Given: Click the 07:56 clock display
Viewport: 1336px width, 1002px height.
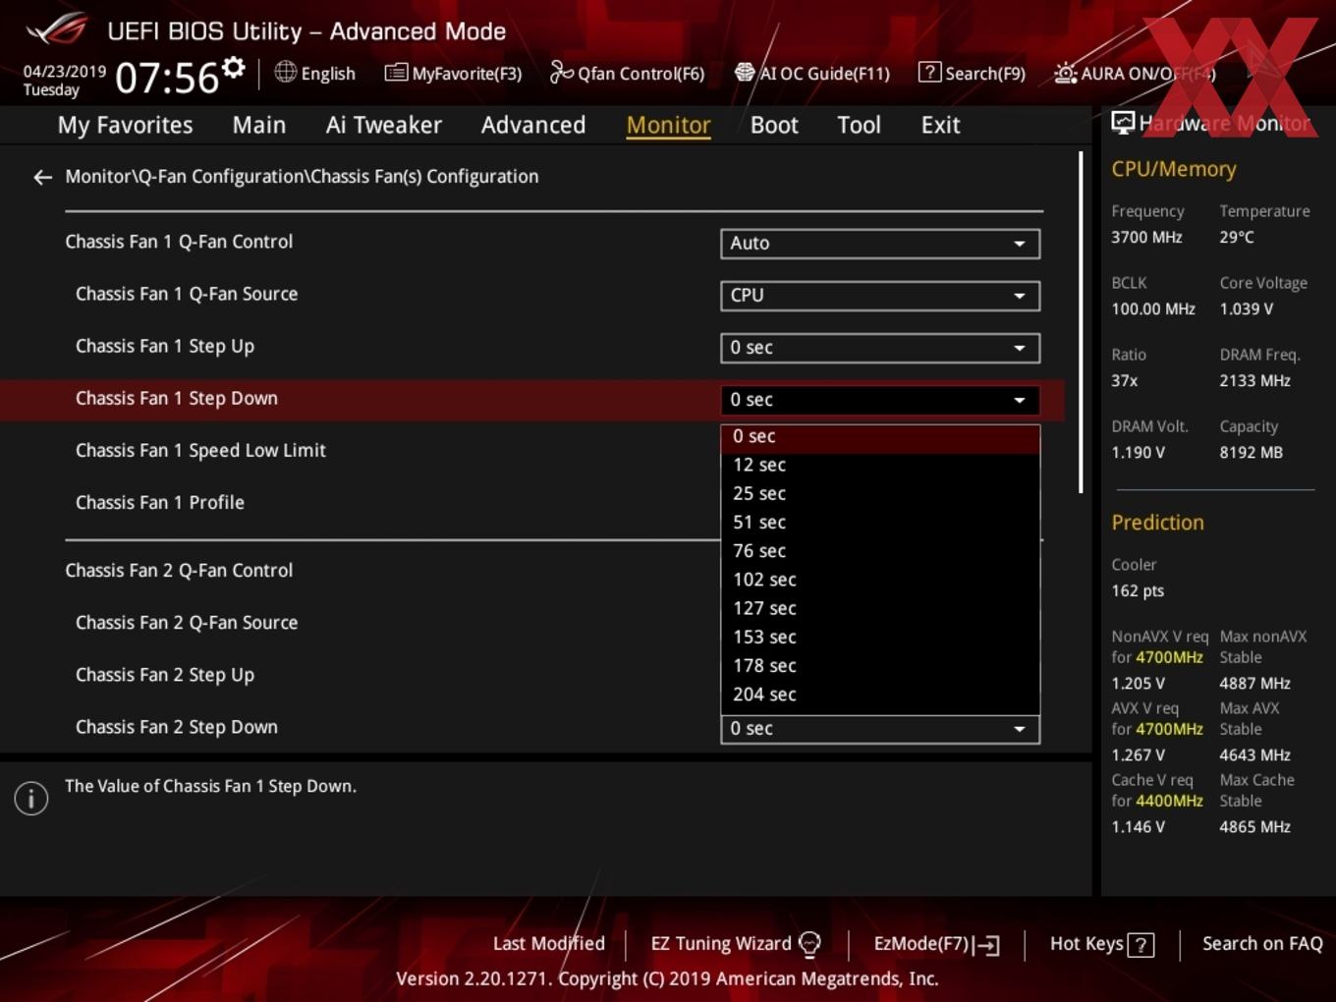Looking at the screenshot, I should 166,78.
